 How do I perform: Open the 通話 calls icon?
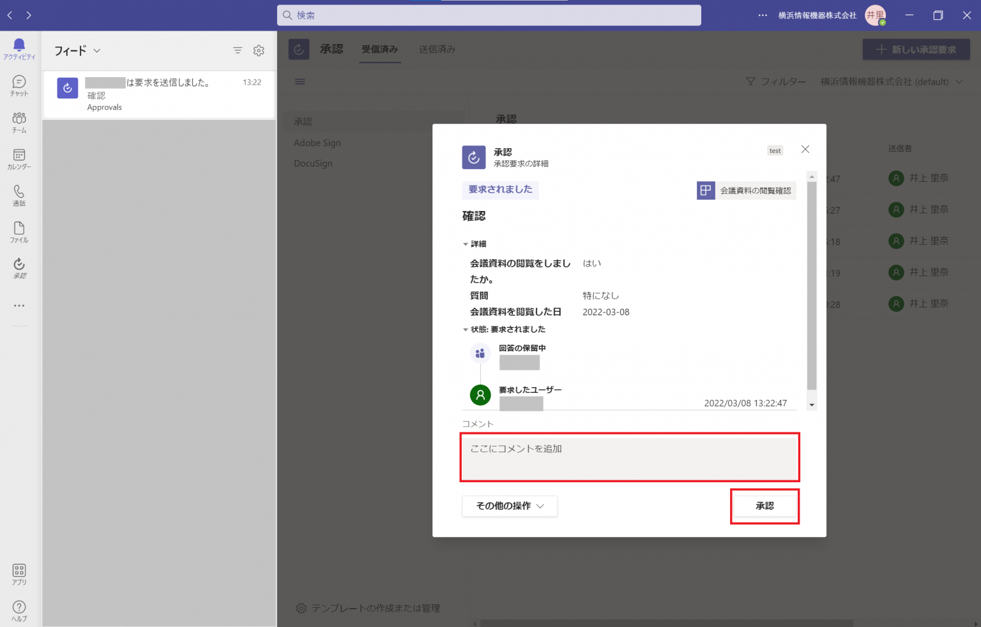point(19,195)
